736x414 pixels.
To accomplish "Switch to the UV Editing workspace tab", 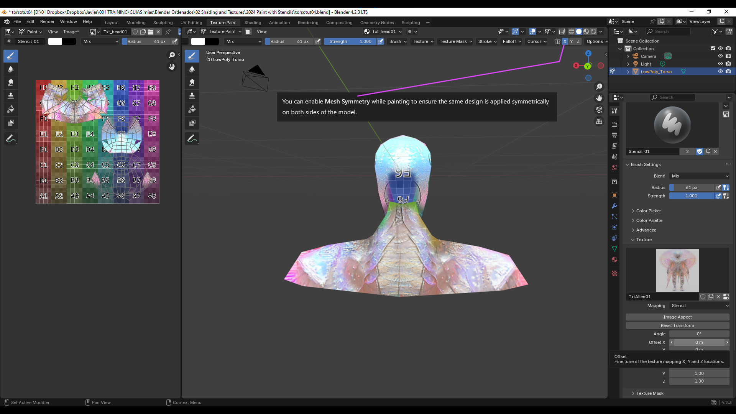I will click(x=191, y=23).
